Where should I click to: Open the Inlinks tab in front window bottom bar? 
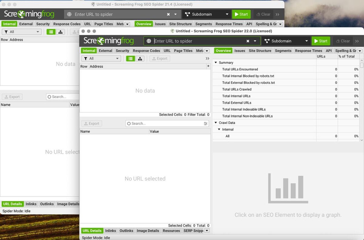[x=110, y=231]
